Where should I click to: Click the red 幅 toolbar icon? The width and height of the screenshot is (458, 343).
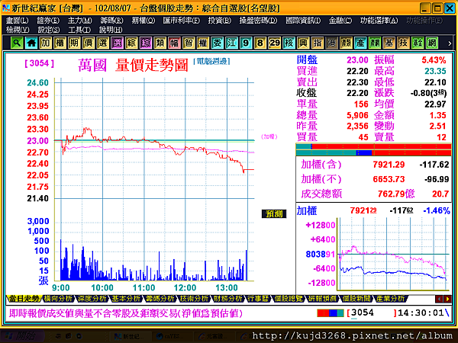(174, 43)
